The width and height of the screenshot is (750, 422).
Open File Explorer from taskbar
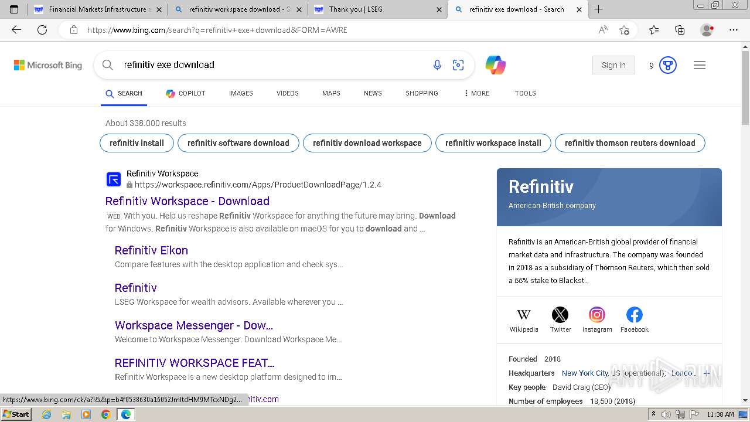pyautogui.click(x=66, y=414)
